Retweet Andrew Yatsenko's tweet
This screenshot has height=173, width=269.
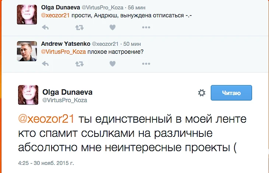[79, 64]
